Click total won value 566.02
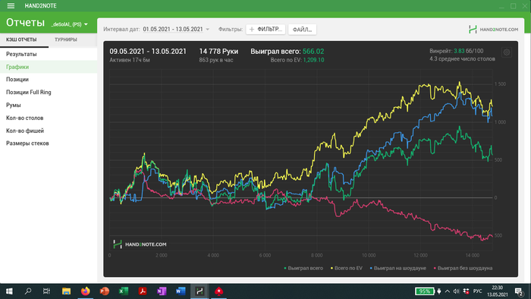531x299 pixels. pyautogui.click(x=313, y=52)
